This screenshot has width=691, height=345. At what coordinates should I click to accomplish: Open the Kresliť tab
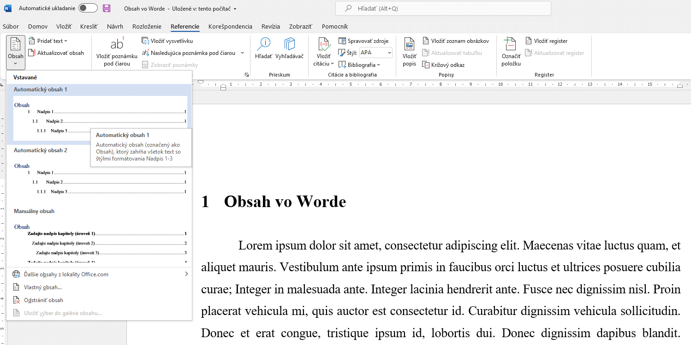point(89,26)
